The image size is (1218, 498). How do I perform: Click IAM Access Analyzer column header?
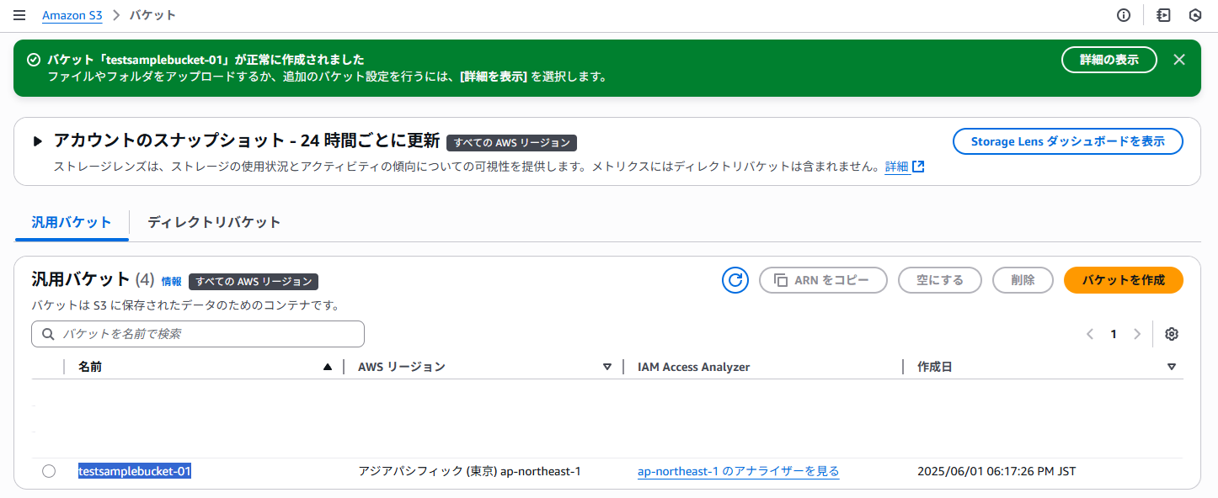point(694,367)
